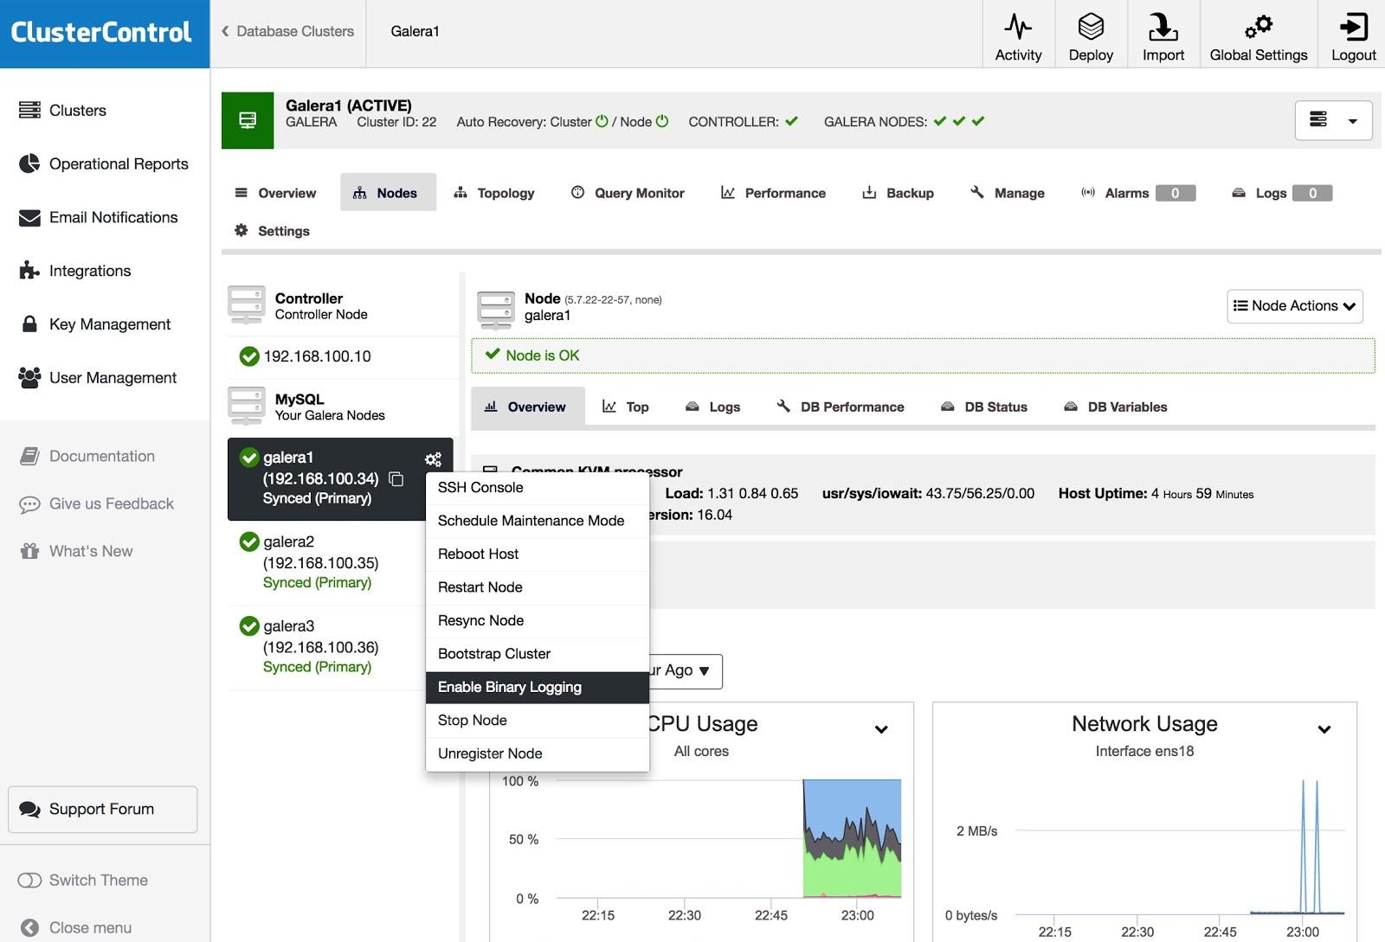Viewport: 1385px width, 942px height.
Task: Open Integrations in the sidebar
Action: (x=74, y=271)
